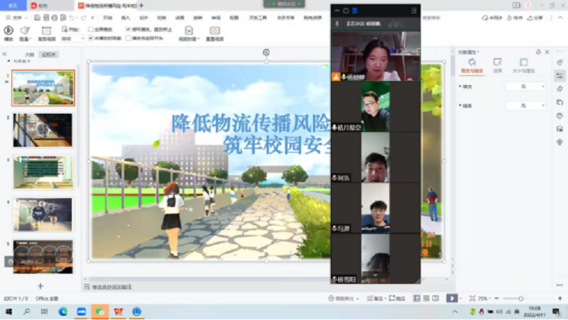The image size is (568, 320).
Task: Click the Play video icon in ribbon
Action: [x=9, y=31]
